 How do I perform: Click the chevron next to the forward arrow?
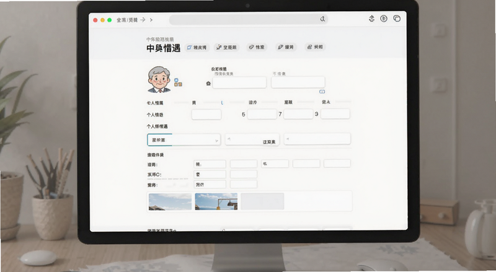click(151, 20)
